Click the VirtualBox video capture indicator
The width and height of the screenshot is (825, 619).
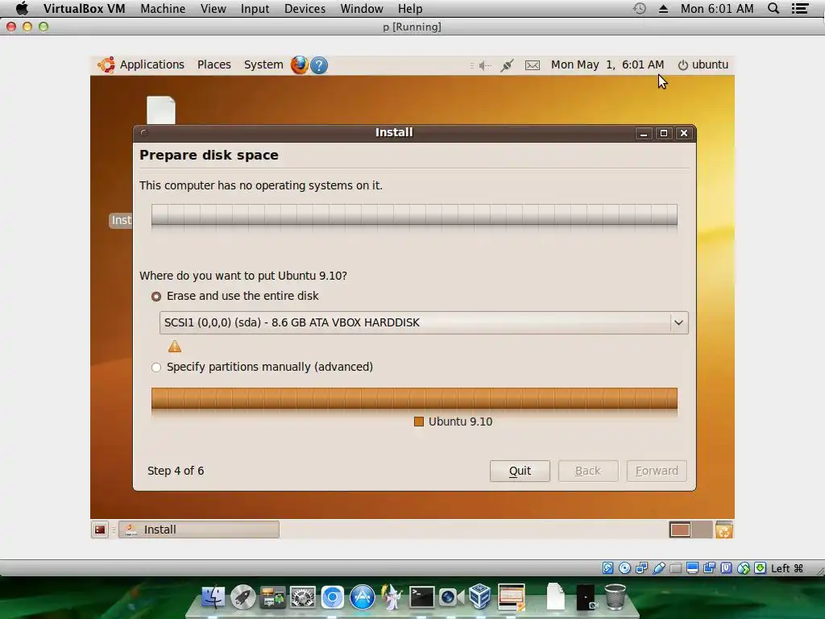point(709,568)
